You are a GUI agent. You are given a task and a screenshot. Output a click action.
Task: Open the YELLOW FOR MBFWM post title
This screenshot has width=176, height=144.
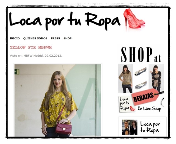(x=31, y=47)
